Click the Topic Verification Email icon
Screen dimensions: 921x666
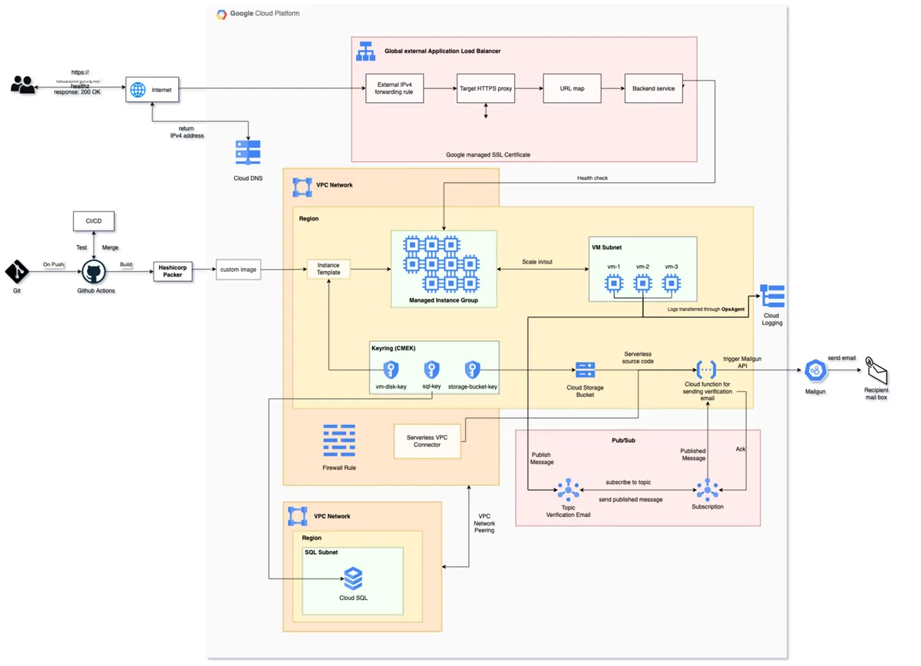pyautogui.click(x=568, y=489)
